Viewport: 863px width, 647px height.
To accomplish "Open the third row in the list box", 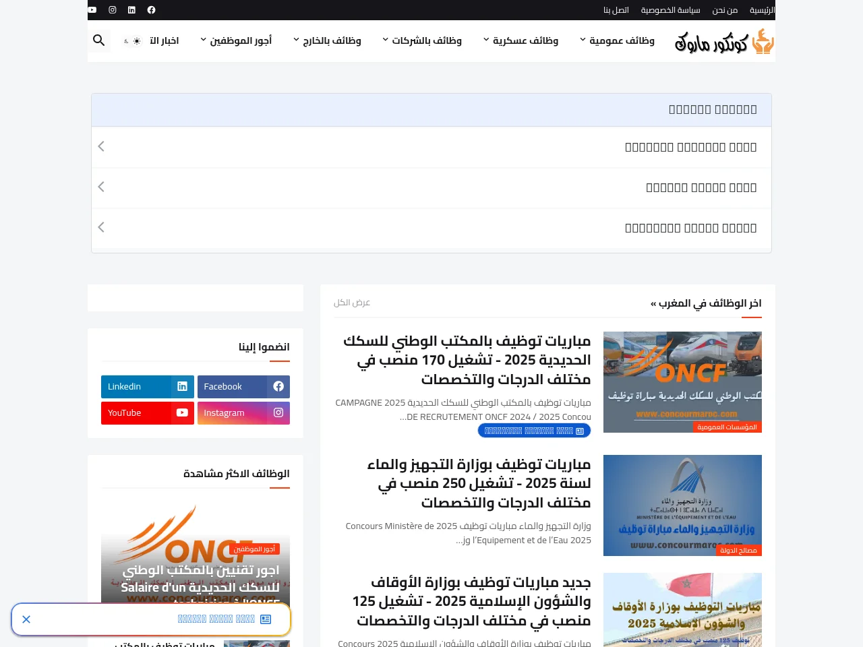I will tap(431, 228).
